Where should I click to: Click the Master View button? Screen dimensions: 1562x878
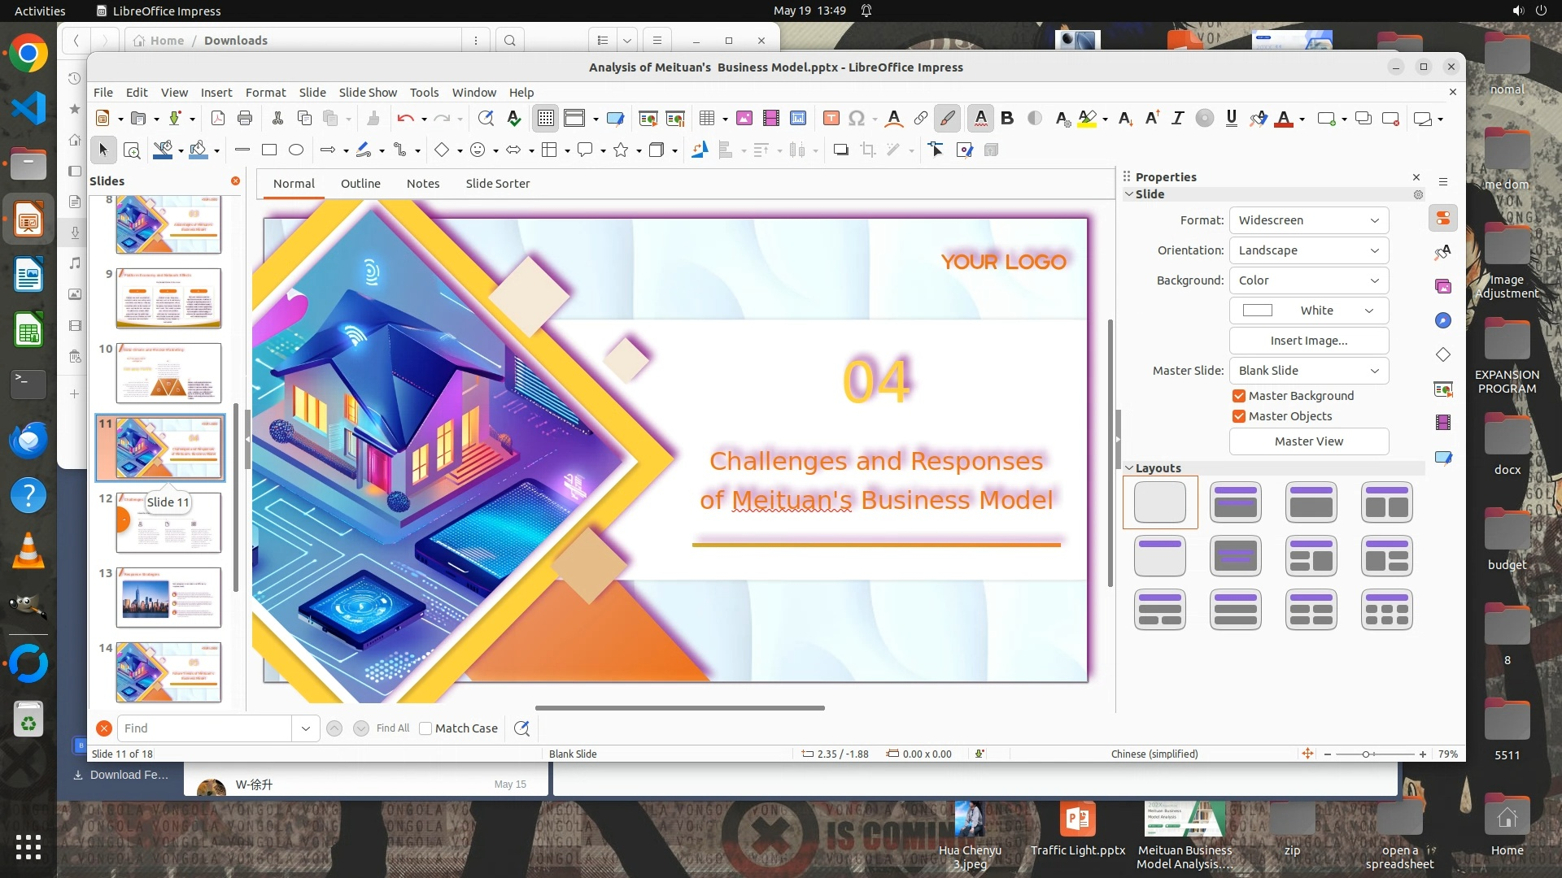coord(1308,441)
